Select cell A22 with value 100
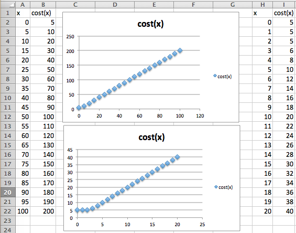 tap(23, 211)
